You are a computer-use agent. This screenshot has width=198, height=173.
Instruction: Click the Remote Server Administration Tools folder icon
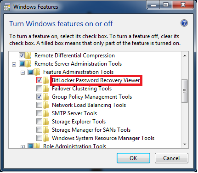coord(28,64)
